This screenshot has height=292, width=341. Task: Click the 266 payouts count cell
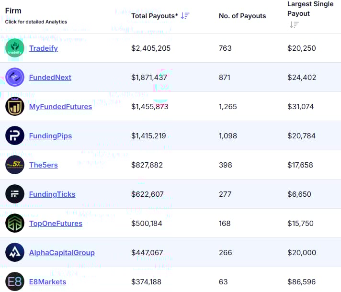pyautogui.click(x=226, y=253)
